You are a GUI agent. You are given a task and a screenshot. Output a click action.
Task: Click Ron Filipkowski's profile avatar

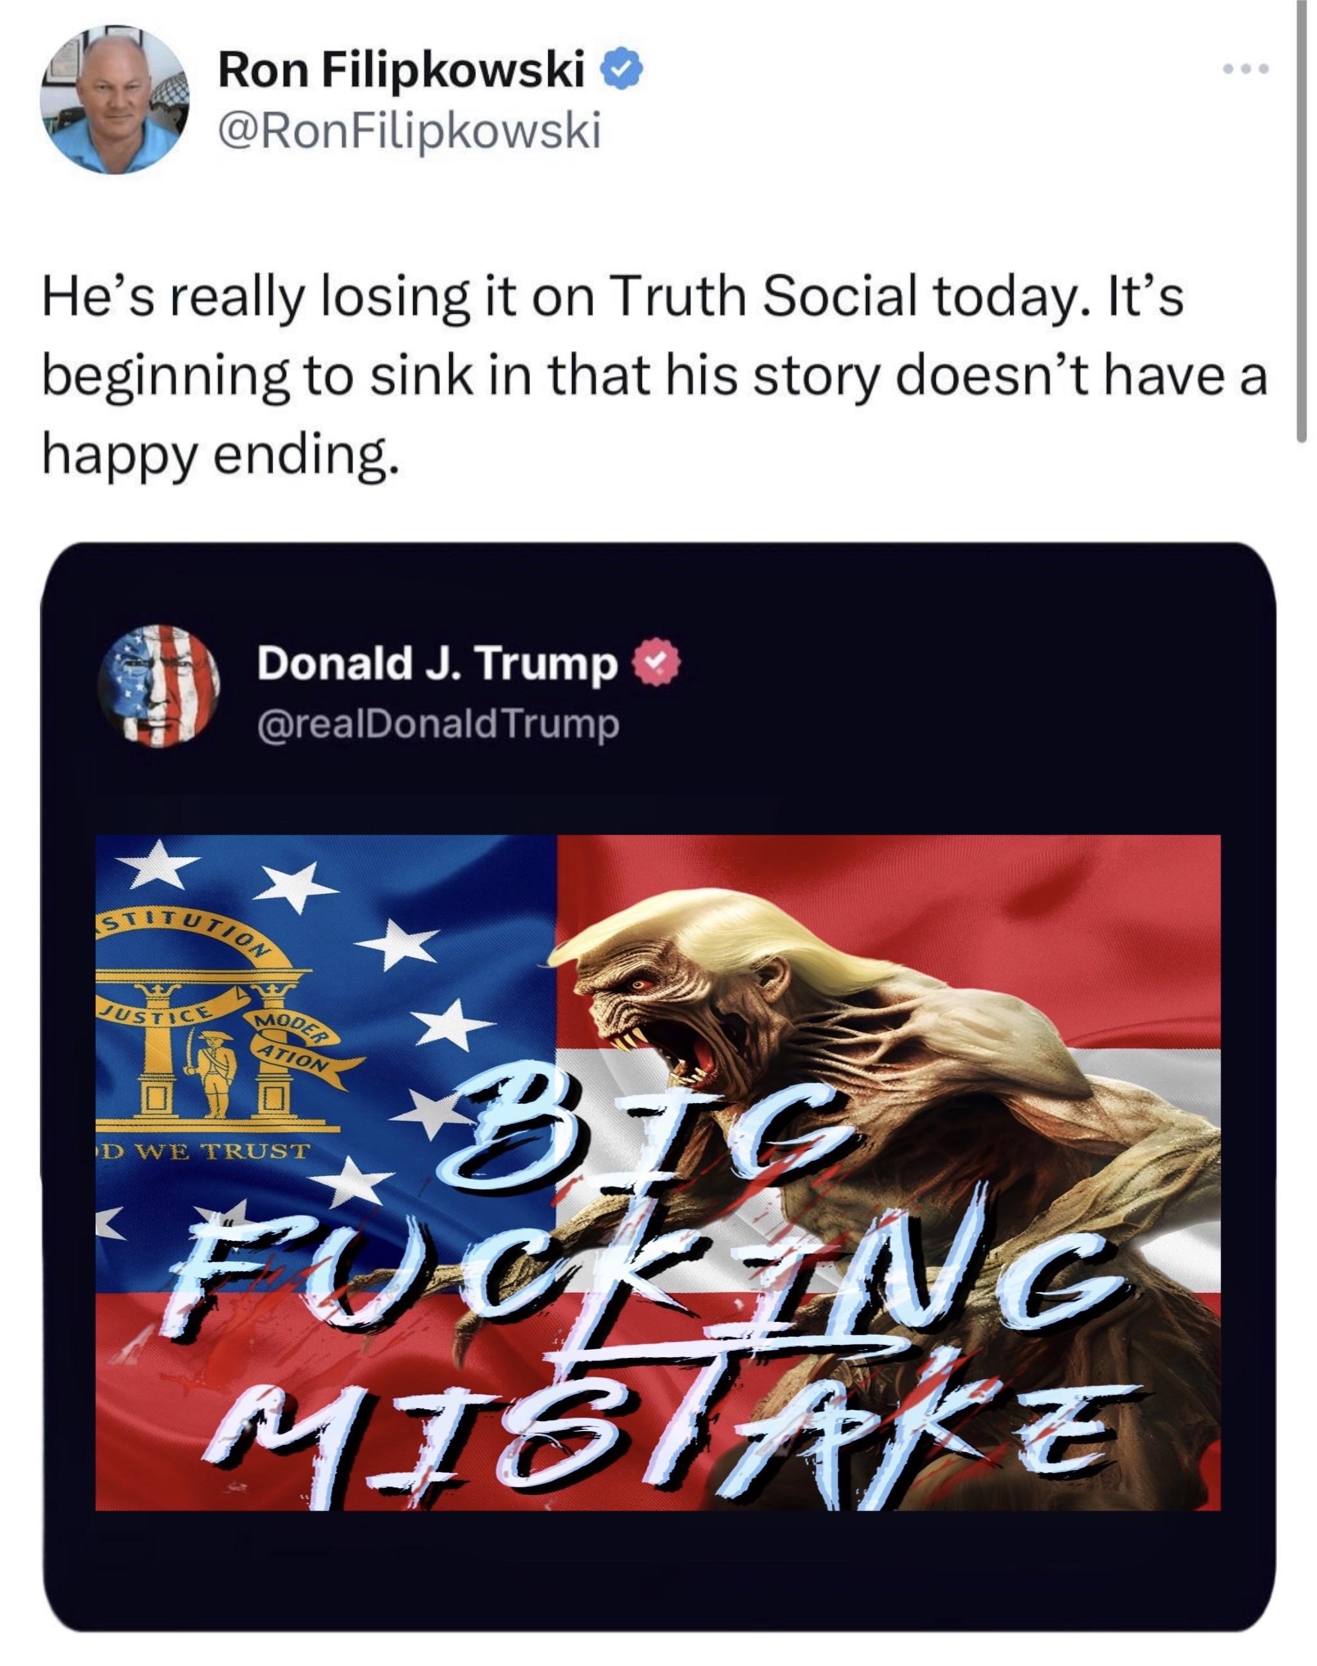tap(115, 100)
